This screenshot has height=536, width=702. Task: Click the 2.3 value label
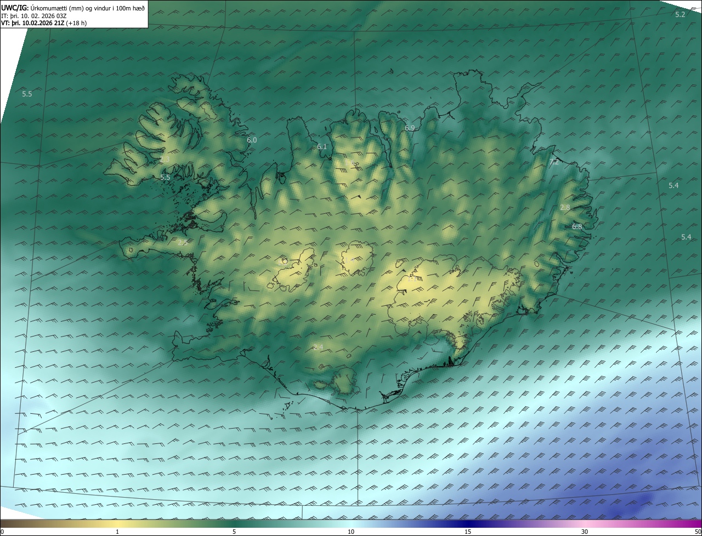165,159
